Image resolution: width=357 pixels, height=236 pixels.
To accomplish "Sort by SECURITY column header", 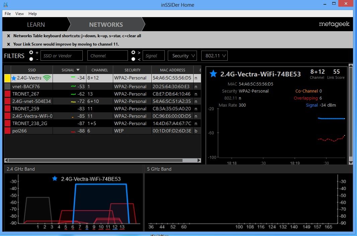I will [132, 70].
